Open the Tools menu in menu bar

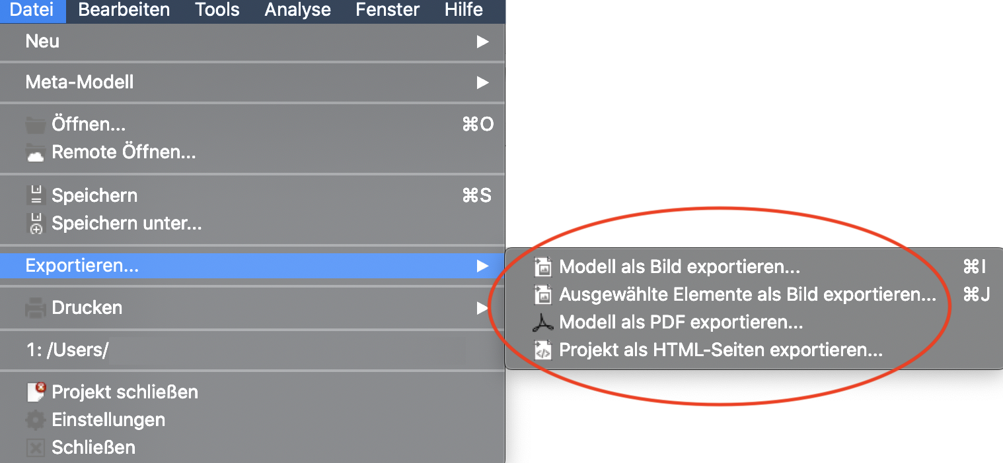(x=217, y=10)
